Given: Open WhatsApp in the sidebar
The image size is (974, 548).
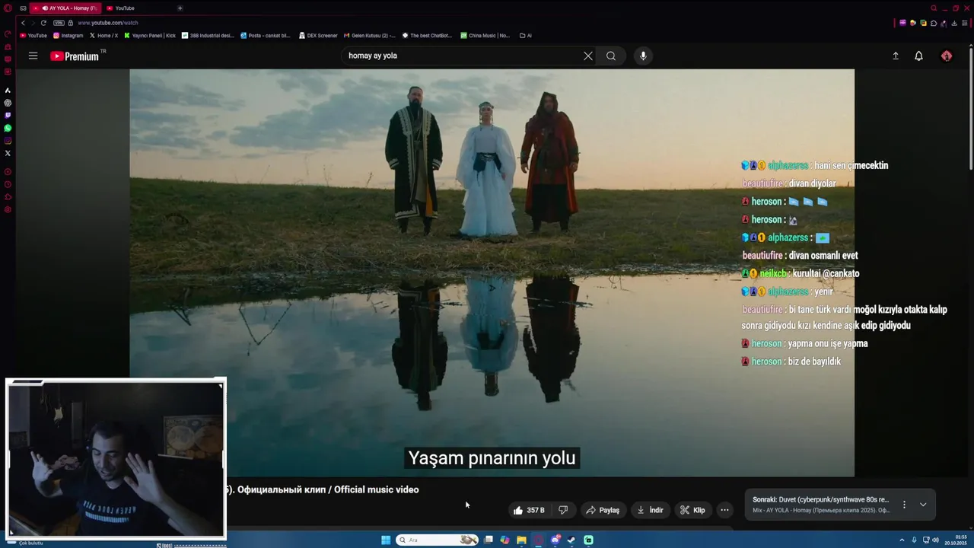Looking at the screenshot, I should coord(8,128).
